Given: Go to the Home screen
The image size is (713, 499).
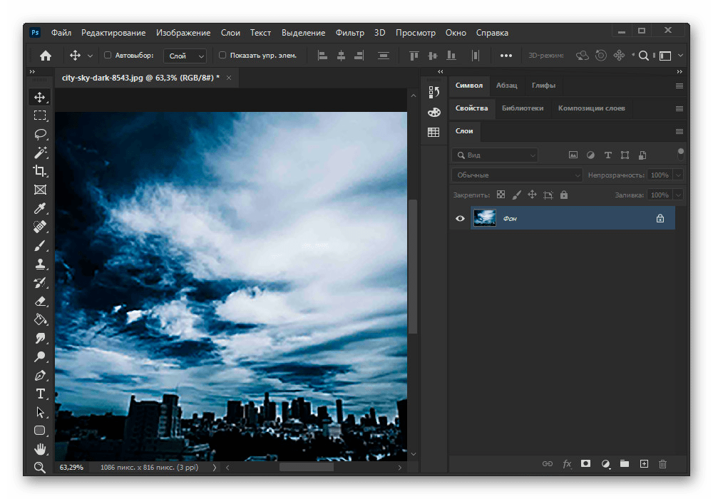Looking at the screenshot, I should coord(46,56).
